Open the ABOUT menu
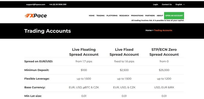Screen dimensions: 204x99 [x=160, y=16]
